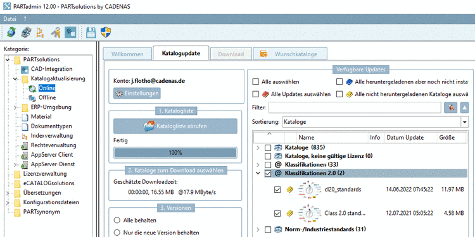Collapse the Katalogaktualisierung tree node
This screenshot has width=475, height=237.
[15, 79]
